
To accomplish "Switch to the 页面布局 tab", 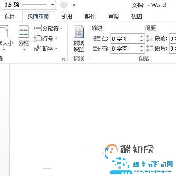I will 38,16.
